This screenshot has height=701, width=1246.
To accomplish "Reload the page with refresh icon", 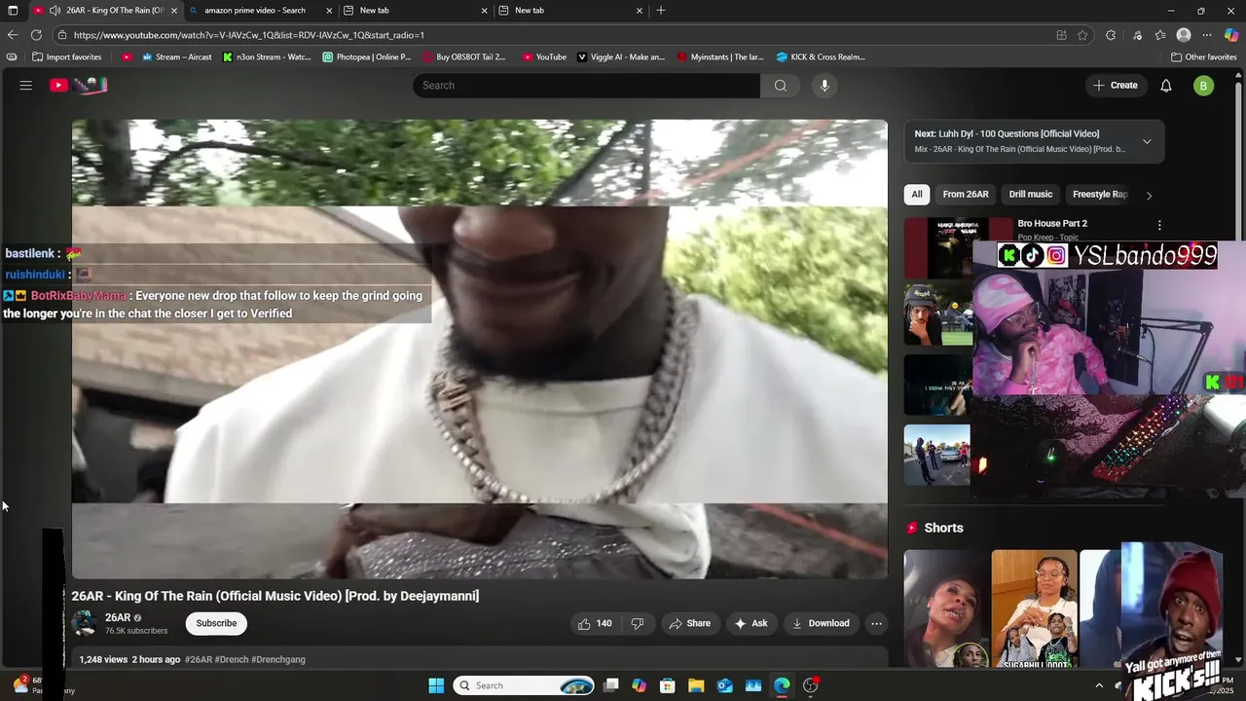I will [x=36, y=35].
